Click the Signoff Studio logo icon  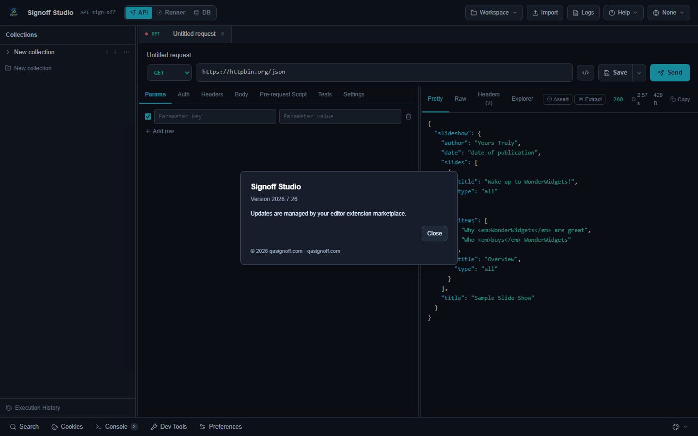click(x=14, y=13)
